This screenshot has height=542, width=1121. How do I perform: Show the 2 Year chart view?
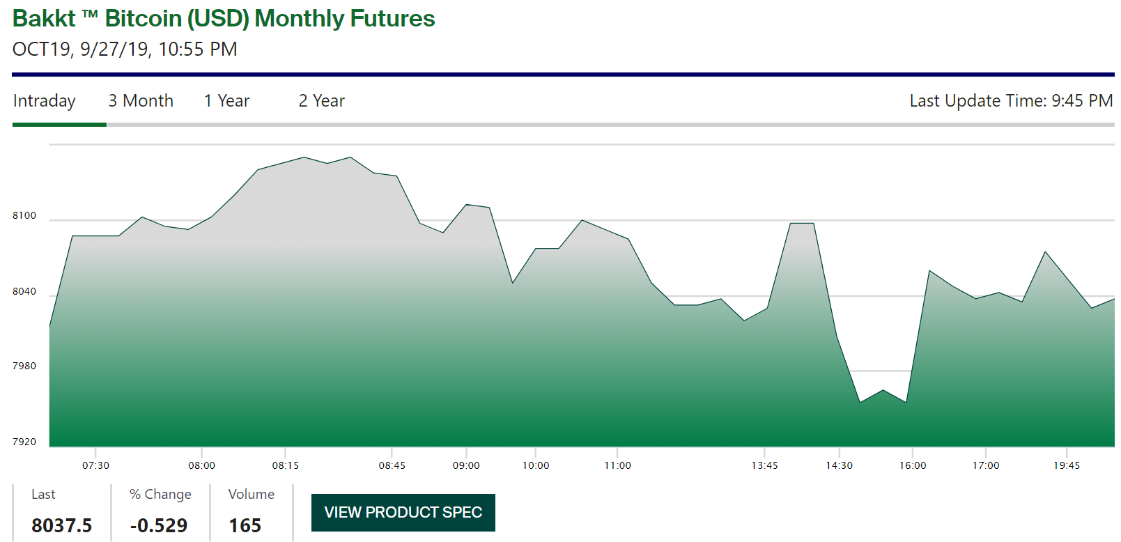(321, 101)
